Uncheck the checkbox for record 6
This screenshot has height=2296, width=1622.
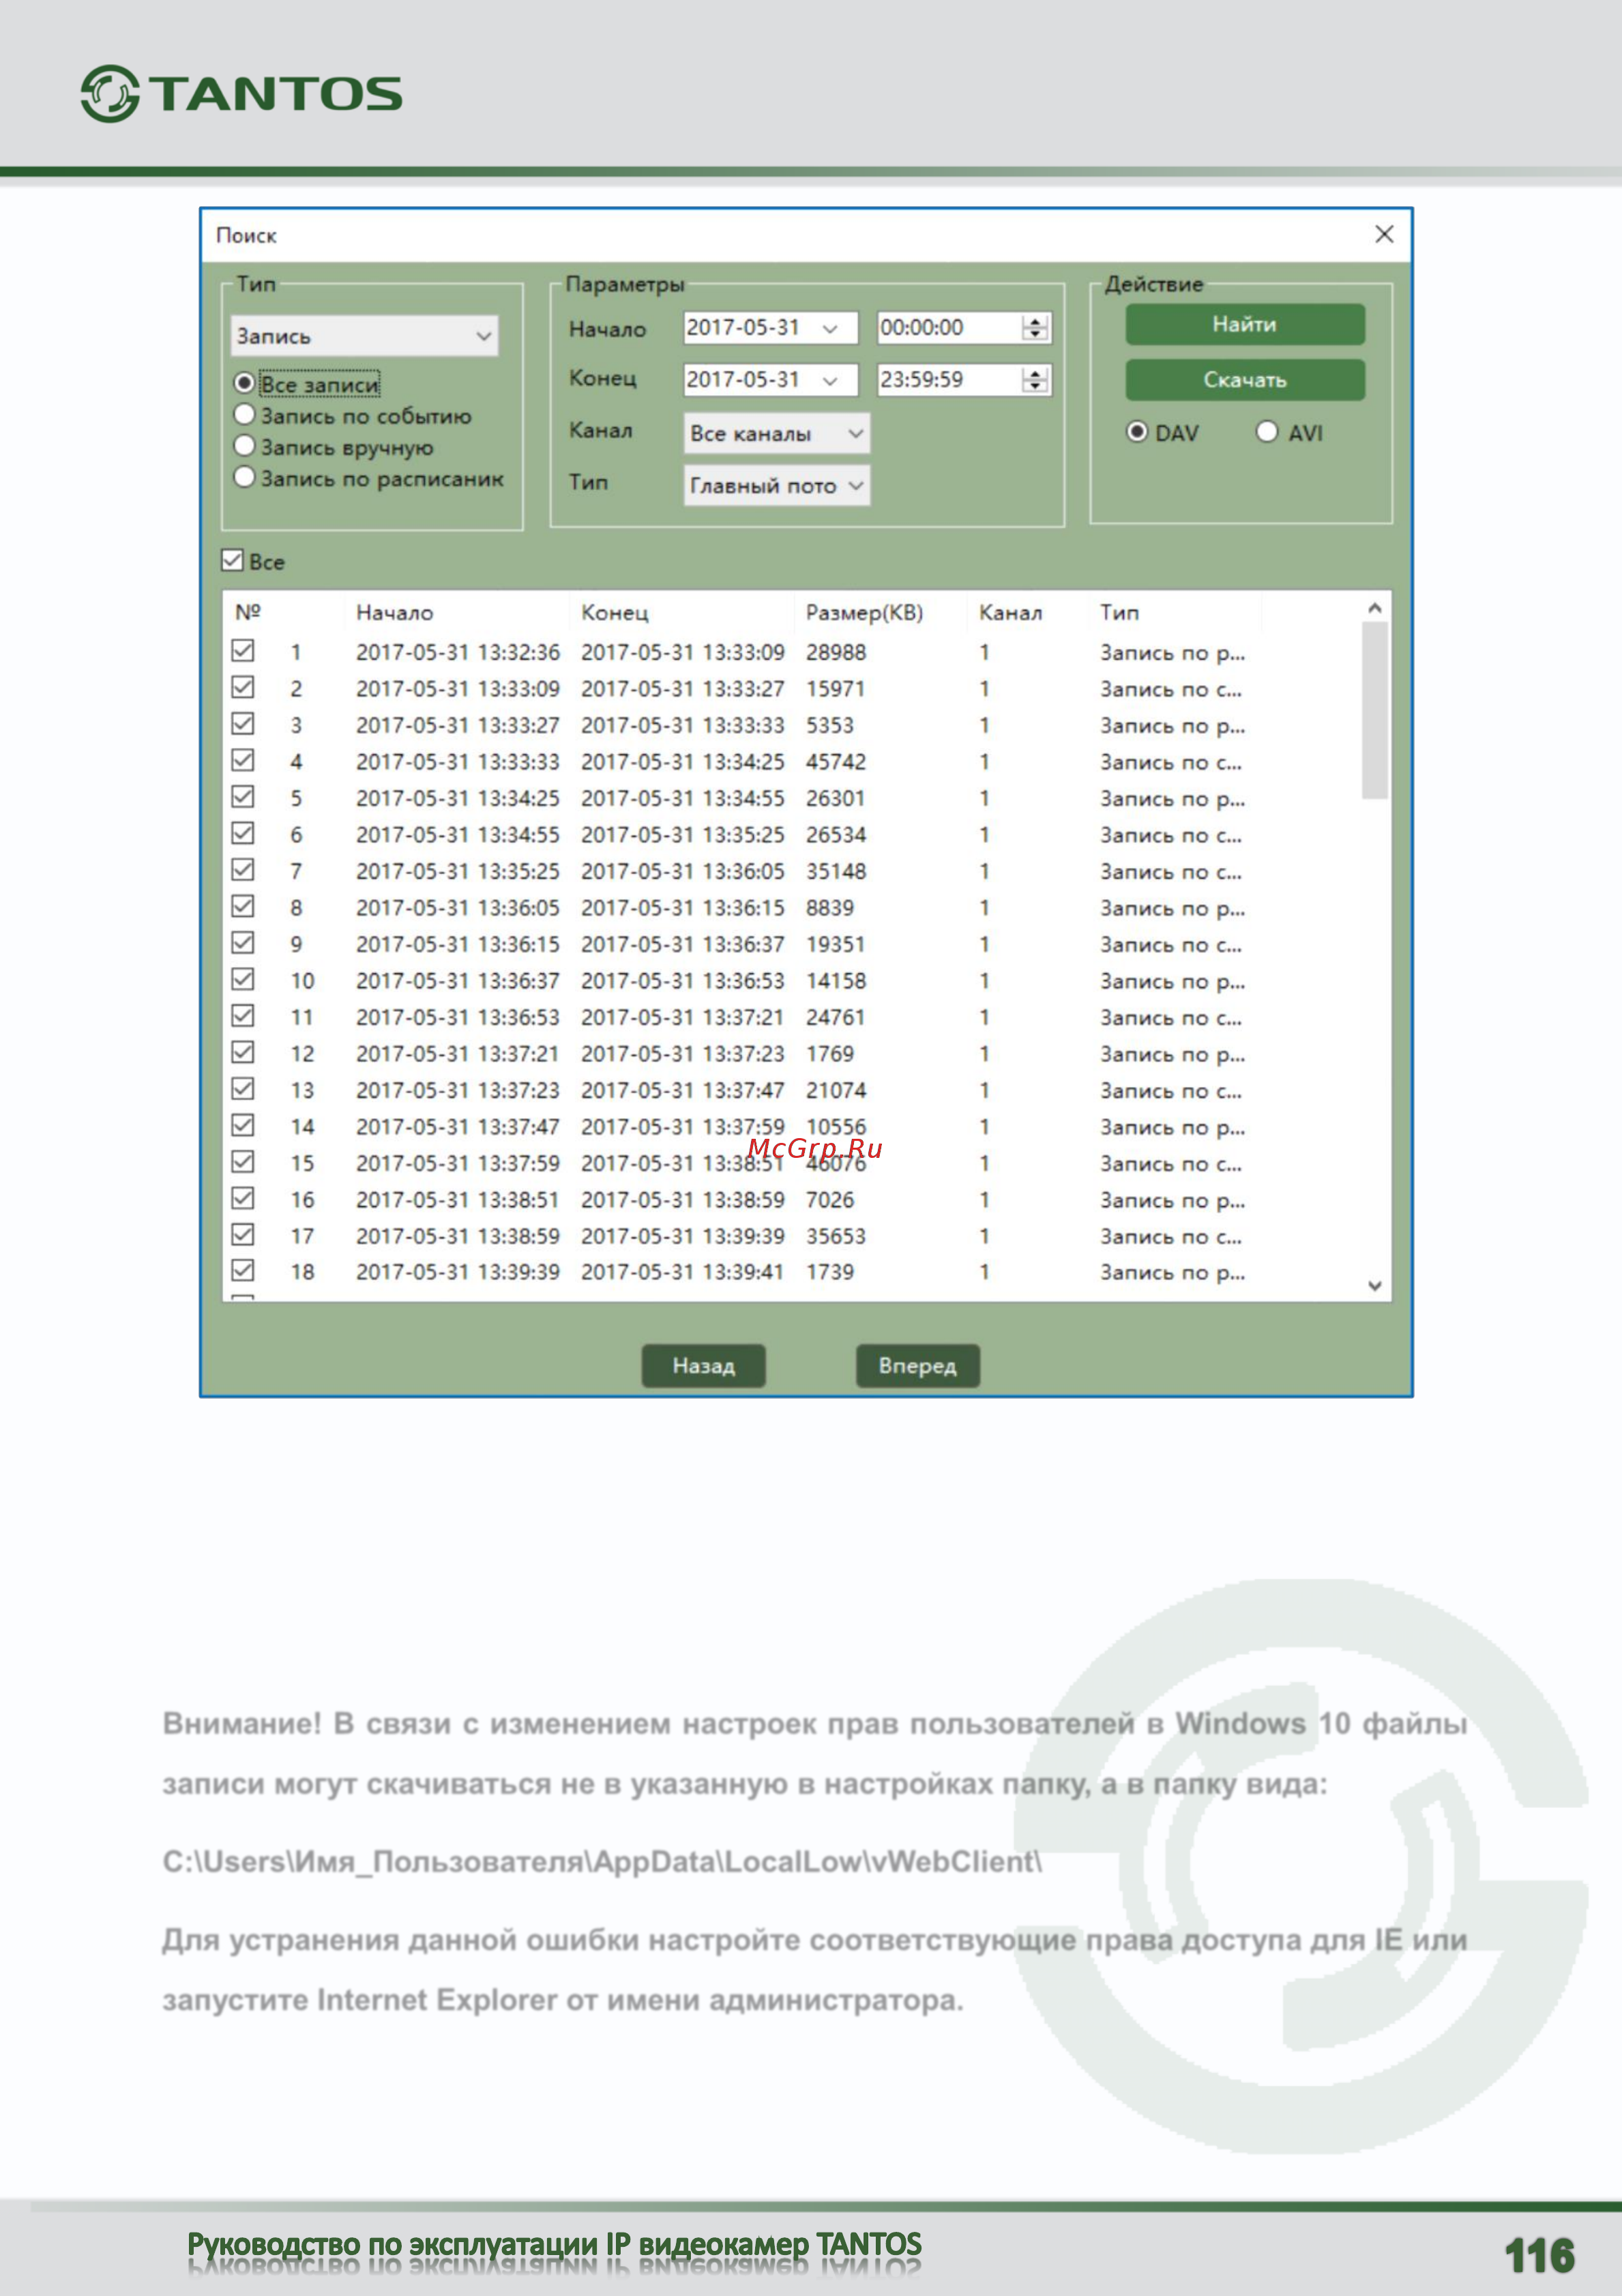pyautogui.click(x=243, y=833)
